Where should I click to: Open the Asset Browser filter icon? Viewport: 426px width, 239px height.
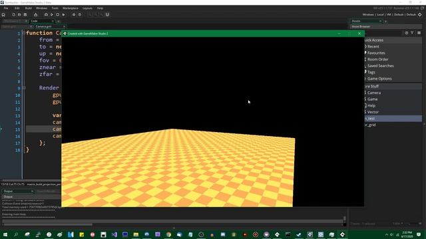click(x=412, y=33)
